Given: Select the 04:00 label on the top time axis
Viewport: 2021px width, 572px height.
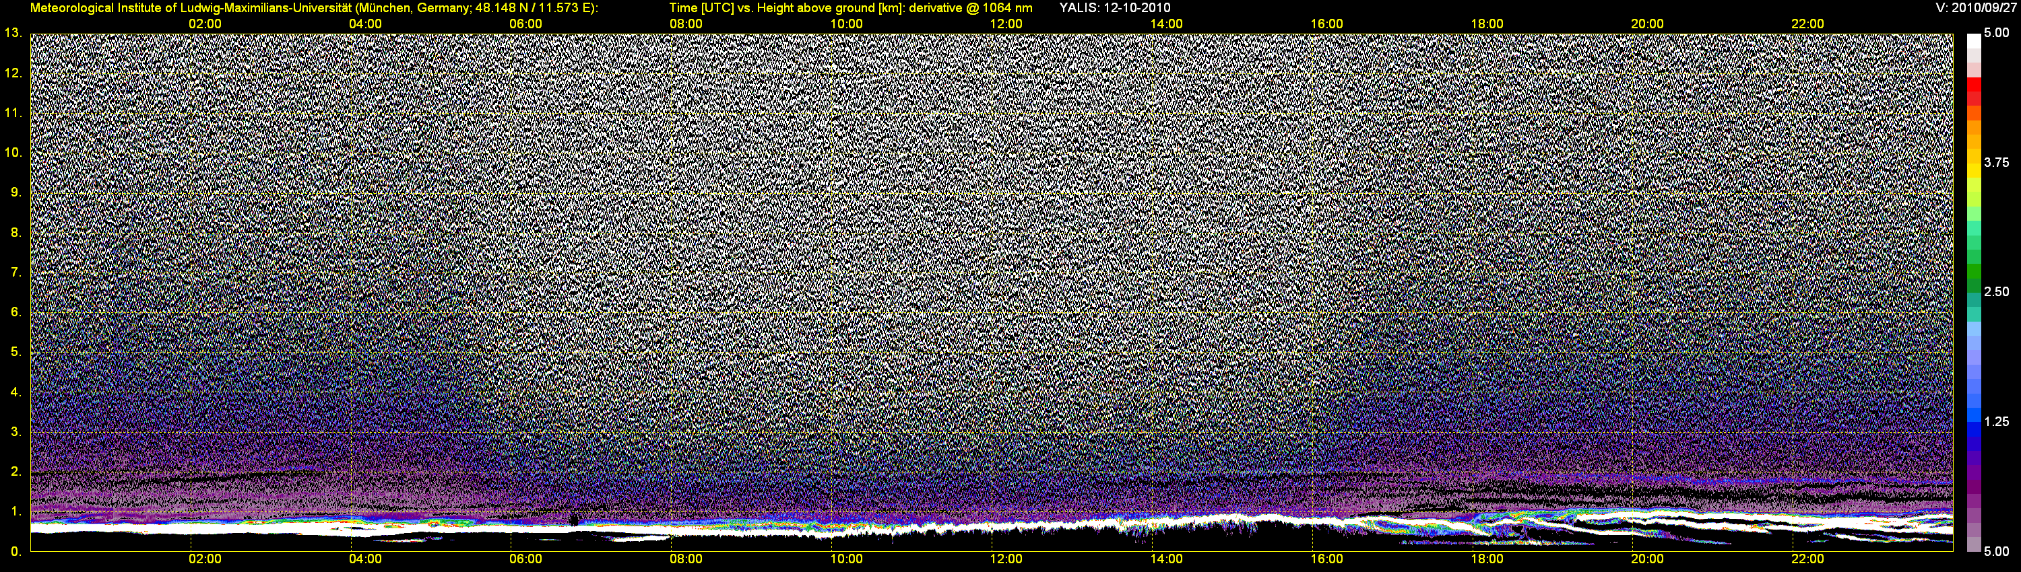Looking at the screenshot, I should click(365, 24).
